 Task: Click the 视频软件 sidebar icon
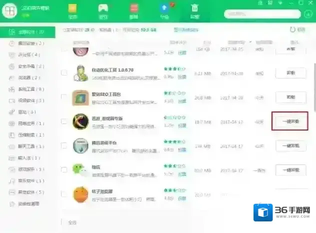pyautogui.click(x=12, y=100)
